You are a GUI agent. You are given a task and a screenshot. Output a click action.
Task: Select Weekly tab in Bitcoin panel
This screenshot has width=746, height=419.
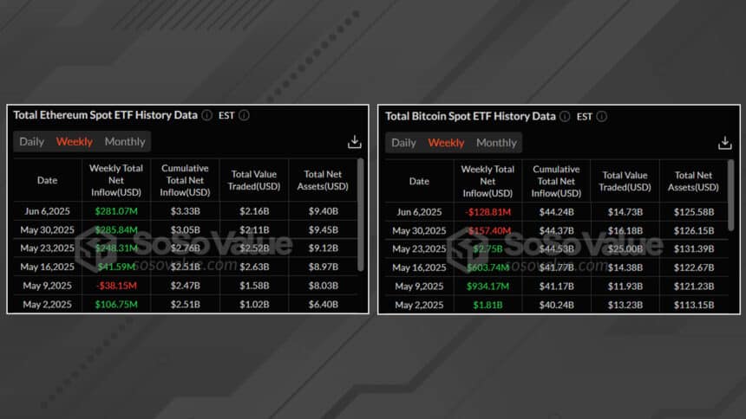click(x=446, y=143)
